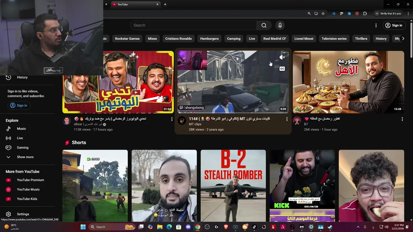Image resolution: width=413 pixels, height=232 pixels.
Task: Click Windows taskbar Search box
Action: click(x=112, y=227)
